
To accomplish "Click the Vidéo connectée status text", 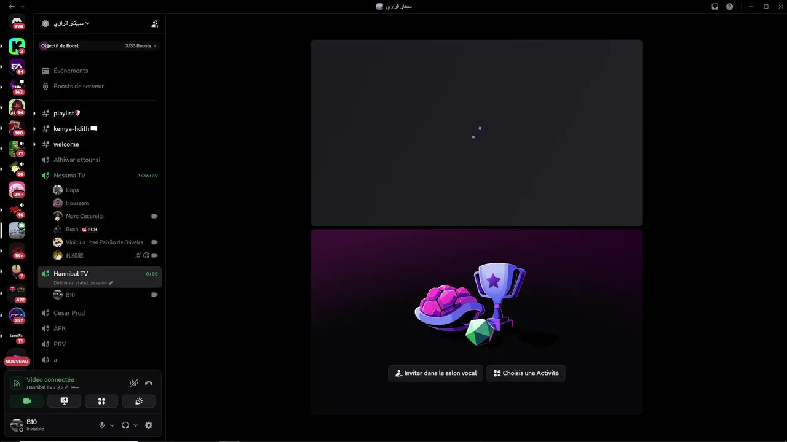I will [x=50, y=380].
